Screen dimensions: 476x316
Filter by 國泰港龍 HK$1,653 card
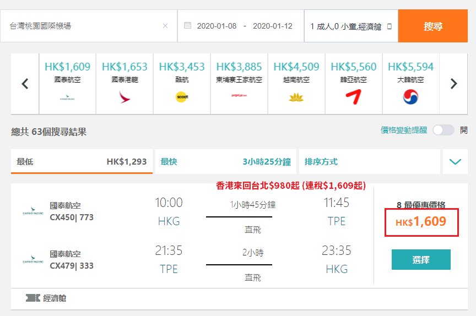(x=125, y=84)
